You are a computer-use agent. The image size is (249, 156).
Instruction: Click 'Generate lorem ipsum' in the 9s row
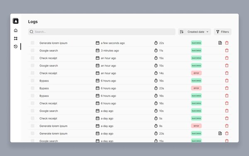tap(54, 126)
